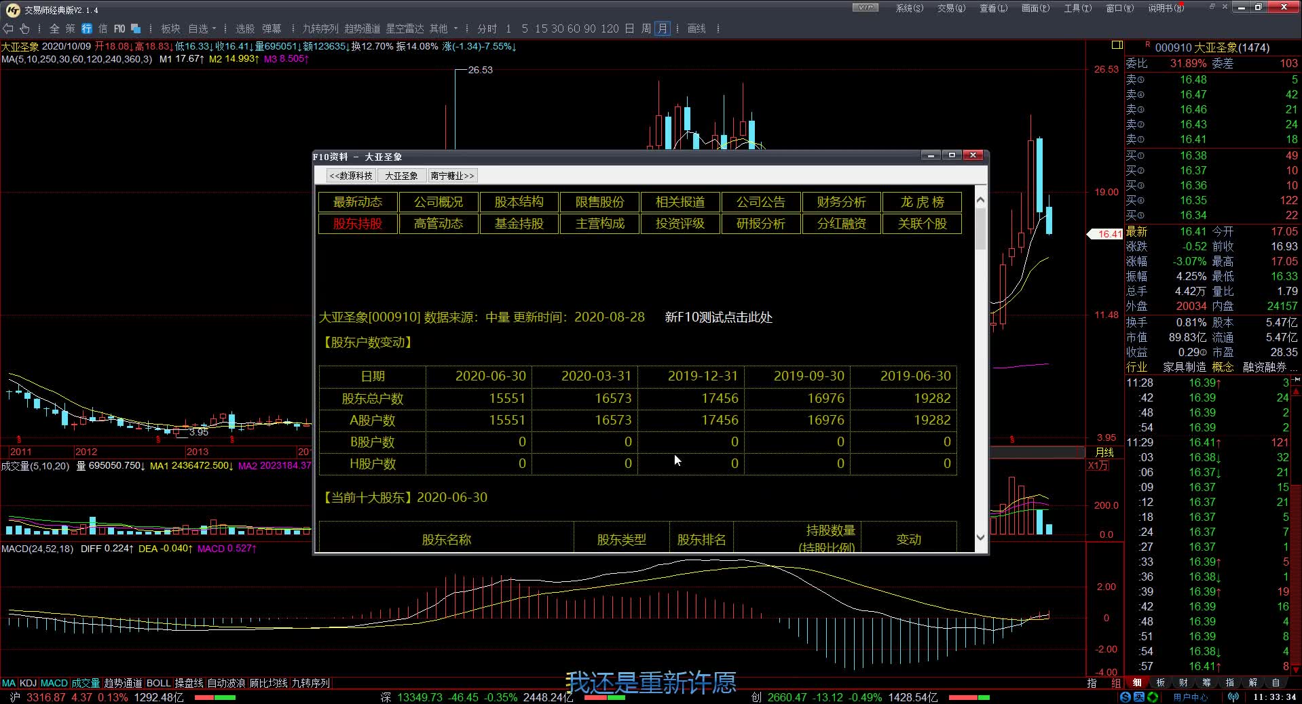The image size is (1302, 704).
Task: Click the blue 行 quotes icon
Action: tap(87, 28)
